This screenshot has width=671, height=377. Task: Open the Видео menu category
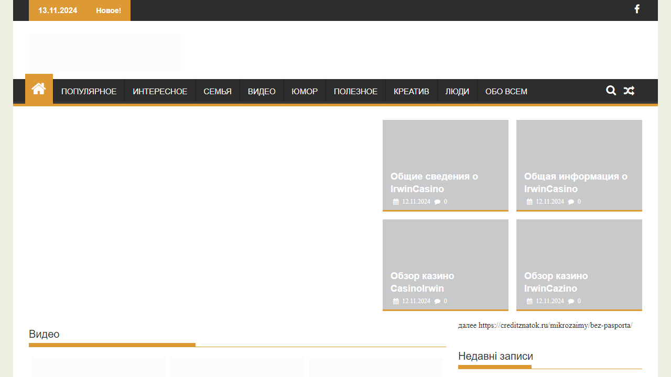point(262,92)
